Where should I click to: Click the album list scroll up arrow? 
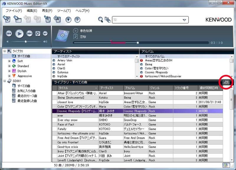tap(232, 57)
